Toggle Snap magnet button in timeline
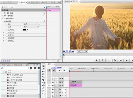The image size is (133, 98). pyautogui.click(x=54, y=70)
